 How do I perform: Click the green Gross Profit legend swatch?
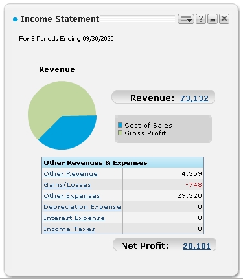point(121,133)
